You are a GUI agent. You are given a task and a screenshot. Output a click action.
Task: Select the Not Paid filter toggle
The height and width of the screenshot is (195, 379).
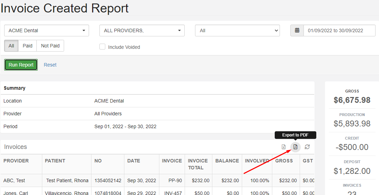(x=50, y=46)
